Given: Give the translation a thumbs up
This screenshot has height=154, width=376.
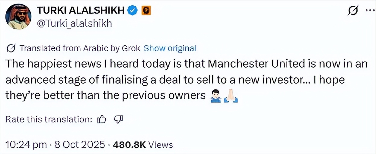Looking at the screenshot, I should pos(102,120).
